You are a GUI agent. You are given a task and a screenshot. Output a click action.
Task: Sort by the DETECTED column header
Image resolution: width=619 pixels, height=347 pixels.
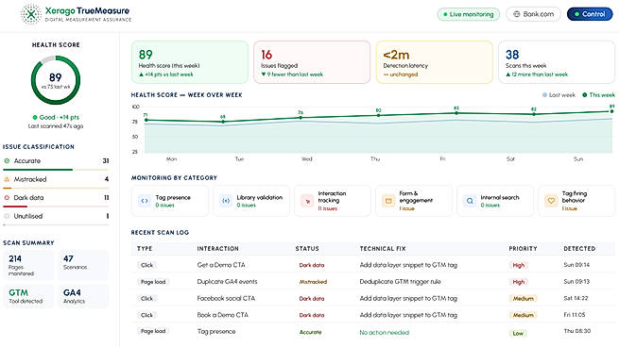click(579, 249)
